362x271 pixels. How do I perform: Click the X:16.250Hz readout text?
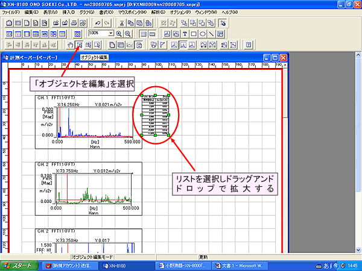point(68,105)
